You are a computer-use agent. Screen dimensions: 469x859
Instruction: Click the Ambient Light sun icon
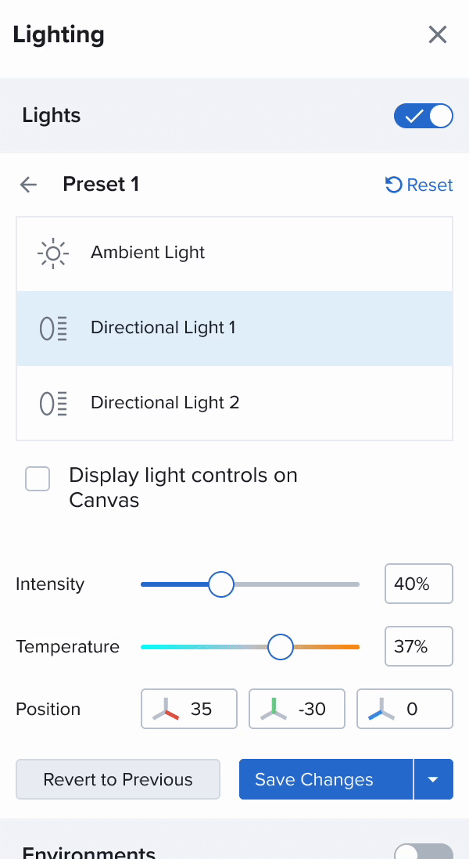tap(53, 253)
